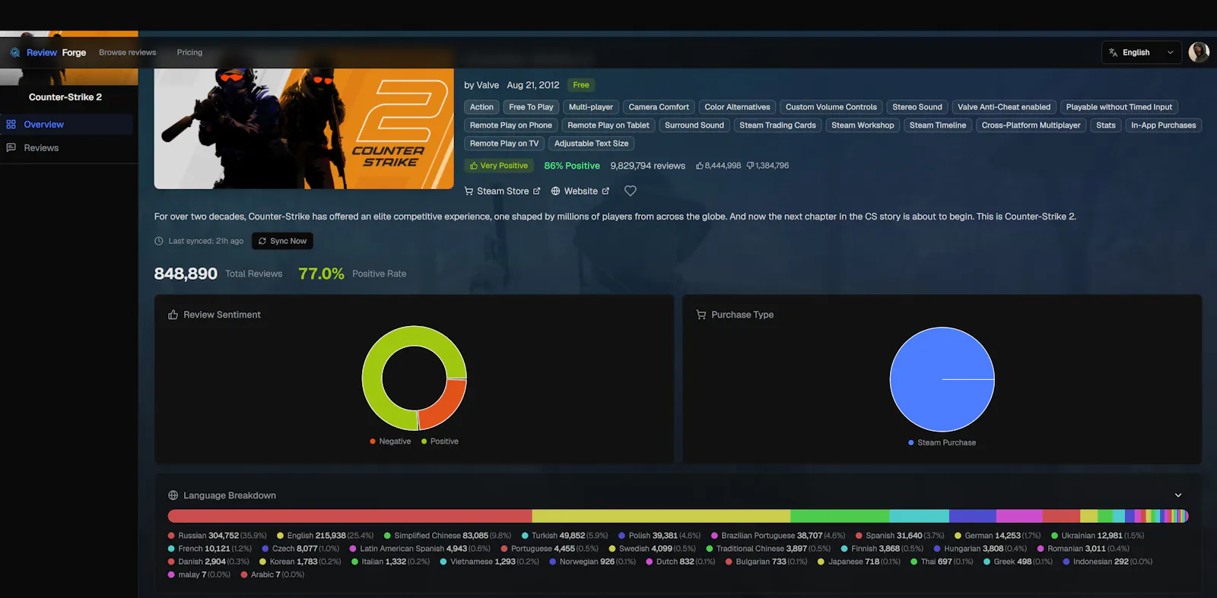The image size is (1217, 598).
Task: Click the Very Positive rating badge
Action: coord(499,166)
